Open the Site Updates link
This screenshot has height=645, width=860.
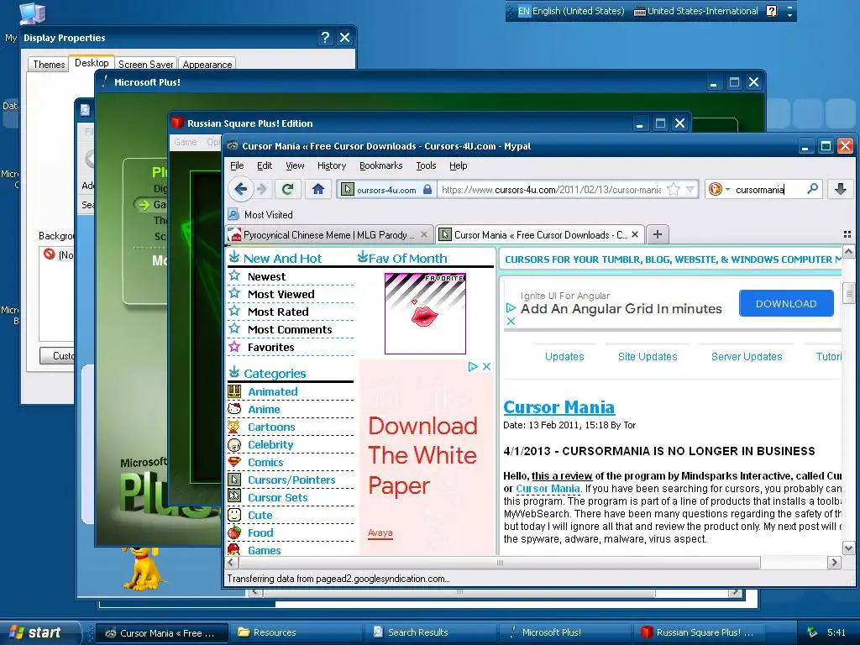648,356
